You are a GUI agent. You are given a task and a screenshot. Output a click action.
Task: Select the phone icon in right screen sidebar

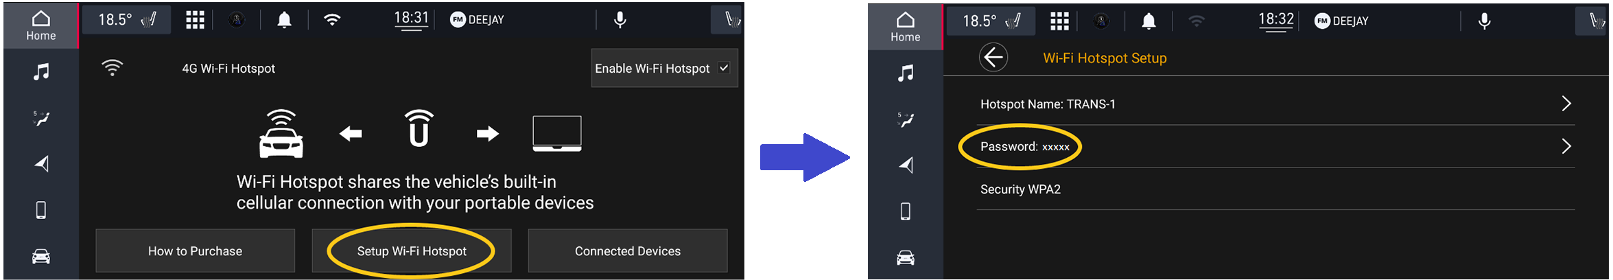905,211
